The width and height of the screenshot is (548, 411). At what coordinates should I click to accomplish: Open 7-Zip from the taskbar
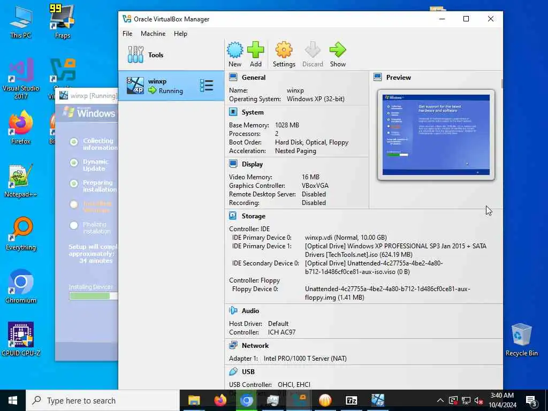tap(351, 400)
